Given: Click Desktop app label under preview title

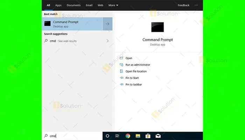Looking at the screenshot, I should tap(157, 44).
